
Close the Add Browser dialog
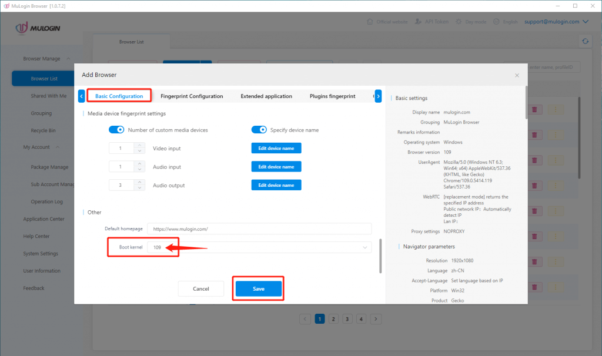tap(517, 75)
